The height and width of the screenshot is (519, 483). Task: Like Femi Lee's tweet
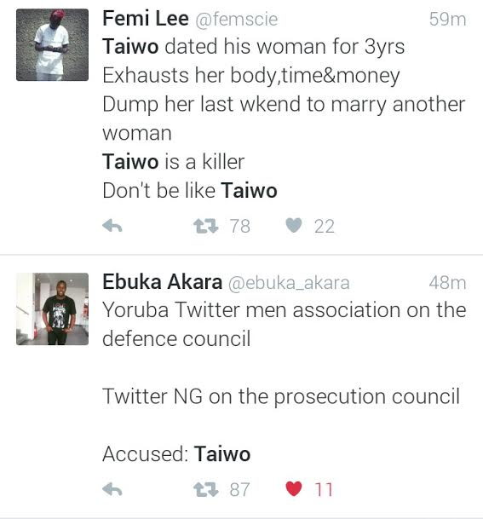pyautogui.click(x=293, y=225)
